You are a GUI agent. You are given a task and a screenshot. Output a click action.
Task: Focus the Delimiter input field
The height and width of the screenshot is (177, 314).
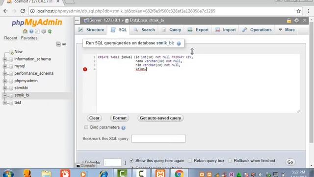112,162
